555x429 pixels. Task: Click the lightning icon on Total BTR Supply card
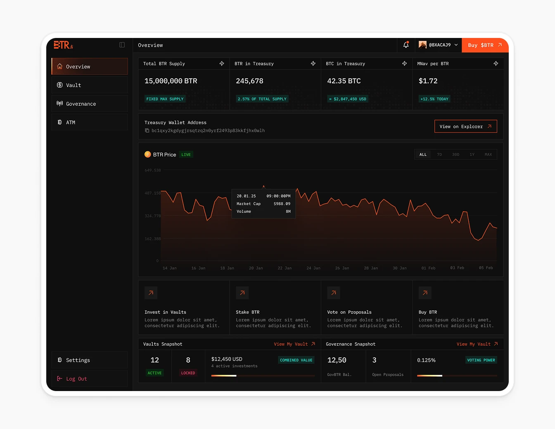[222, 64]
